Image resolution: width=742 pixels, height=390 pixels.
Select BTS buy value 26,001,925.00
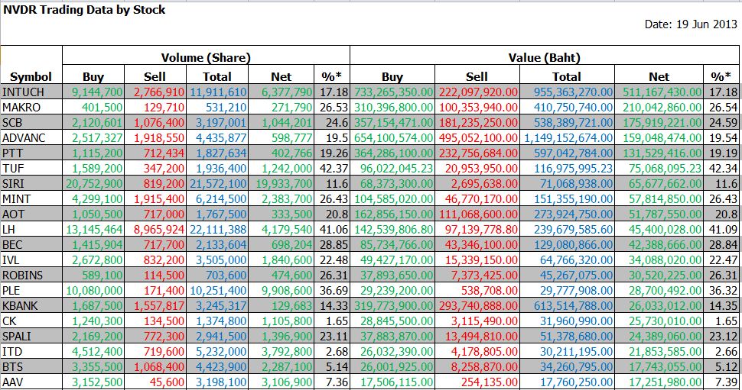coord(392,367)
